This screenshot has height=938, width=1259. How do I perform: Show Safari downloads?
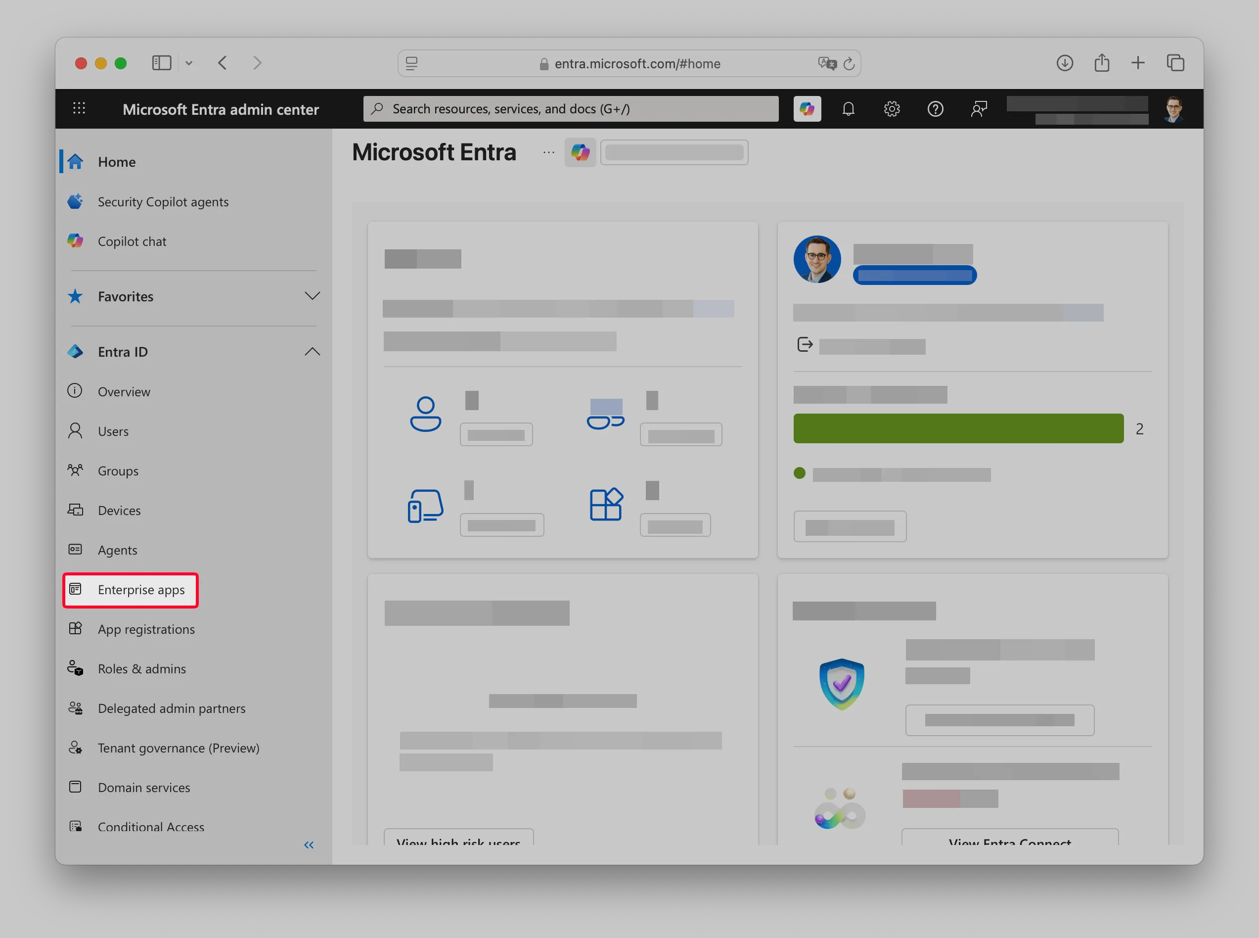tap(1064, 62)
